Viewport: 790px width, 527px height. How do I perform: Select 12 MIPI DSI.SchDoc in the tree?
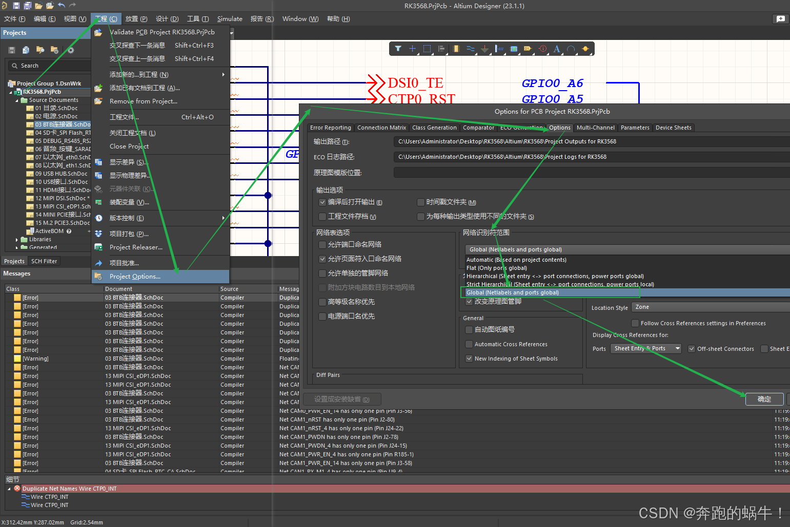(x=58, y=198)
